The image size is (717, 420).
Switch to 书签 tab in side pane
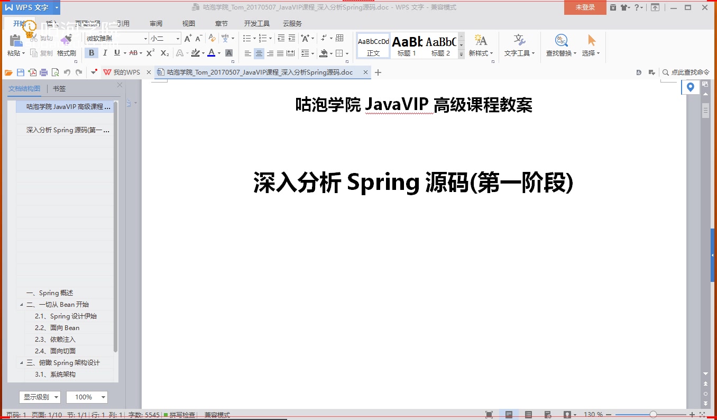[x=59, y=89]
